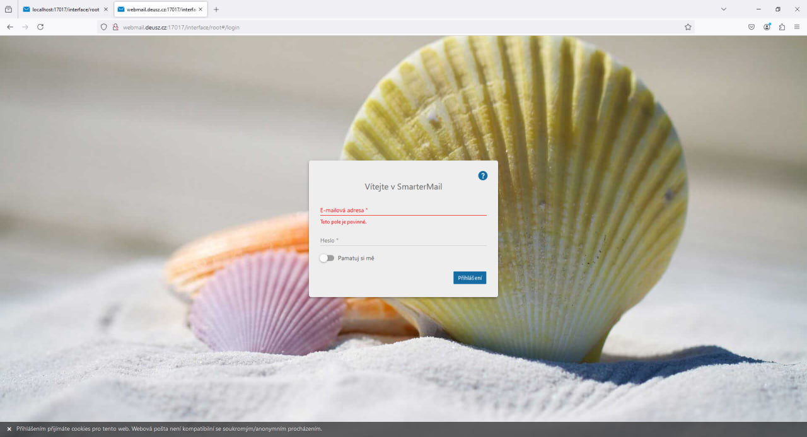Click into the Heslo password field
Viewport: 807px width, 437px height.
pos(403,240)
